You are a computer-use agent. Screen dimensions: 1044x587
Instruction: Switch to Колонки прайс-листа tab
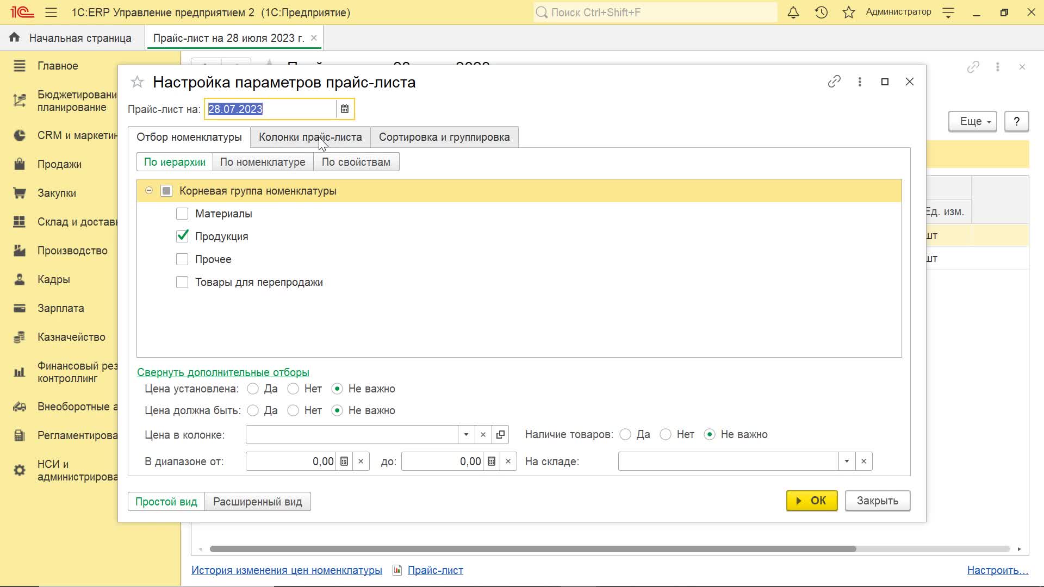pos(310,137)
